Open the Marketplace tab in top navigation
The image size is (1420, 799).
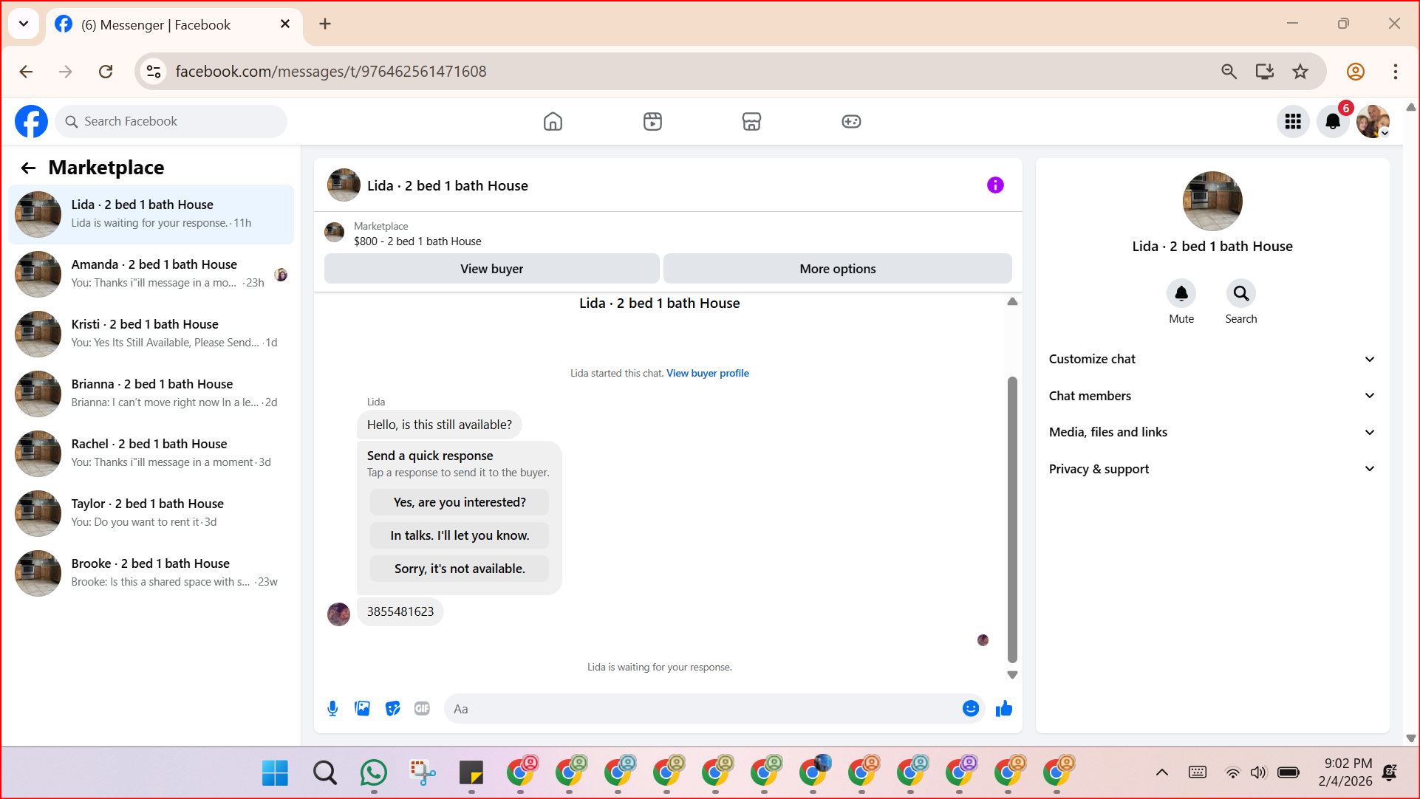pos(751,122)
